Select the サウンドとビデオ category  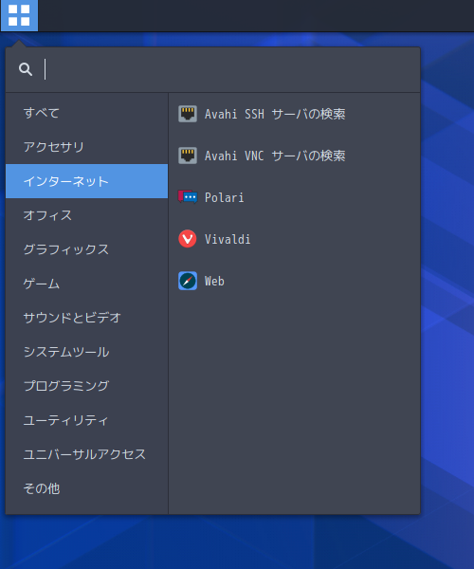click(86, 318)
